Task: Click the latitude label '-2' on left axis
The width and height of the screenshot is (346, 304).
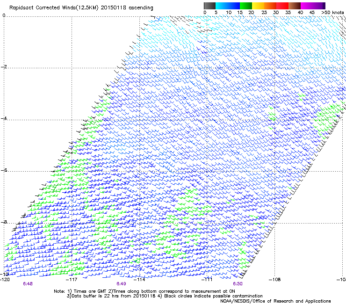Action: (x=4, y=67)
